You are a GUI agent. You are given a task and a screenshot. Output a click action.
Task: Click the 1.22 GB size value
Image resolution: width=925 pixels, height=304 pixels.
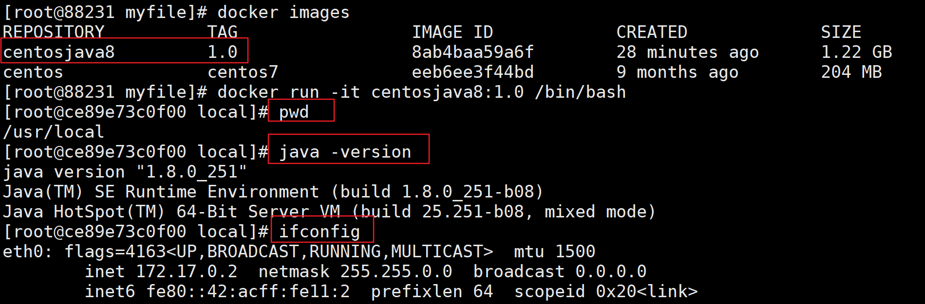click(x=856, y=52)
